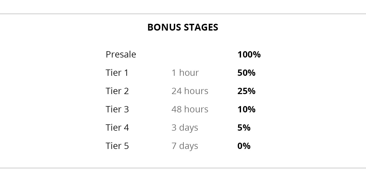Select the Tier 5 label
Image resolution: width=366 pixels, height=179 pixels.
117,146
